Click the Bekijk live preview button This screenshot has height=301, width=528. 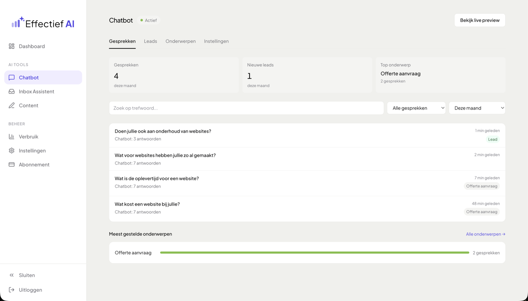(x=480, y=20)
